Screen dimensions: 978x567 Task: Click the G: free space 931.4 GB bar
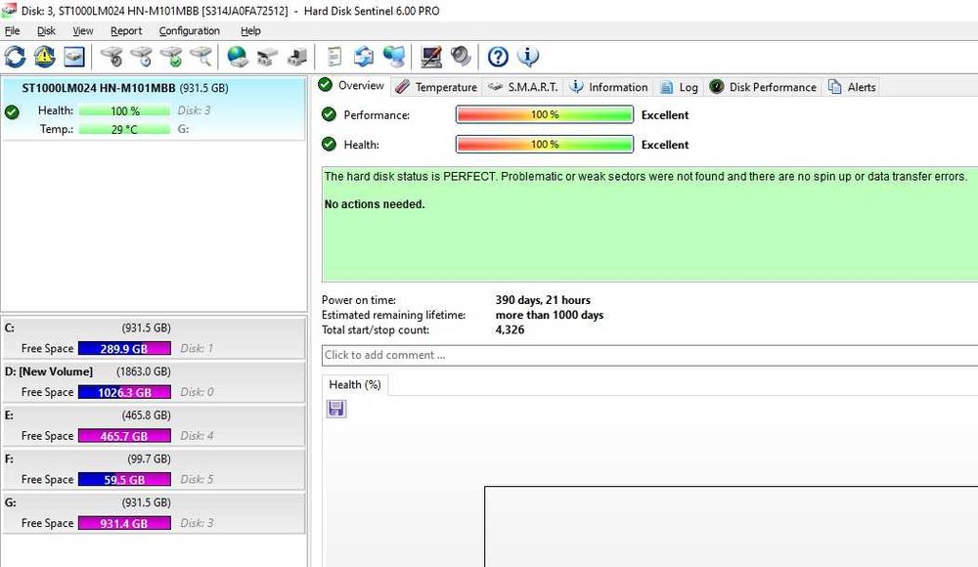click(x=124, y=523)
